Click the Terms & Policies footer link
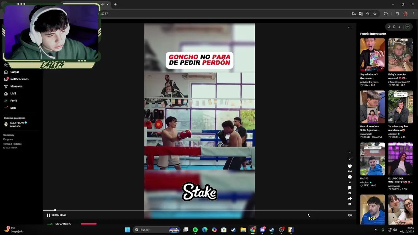 (12, 144)
